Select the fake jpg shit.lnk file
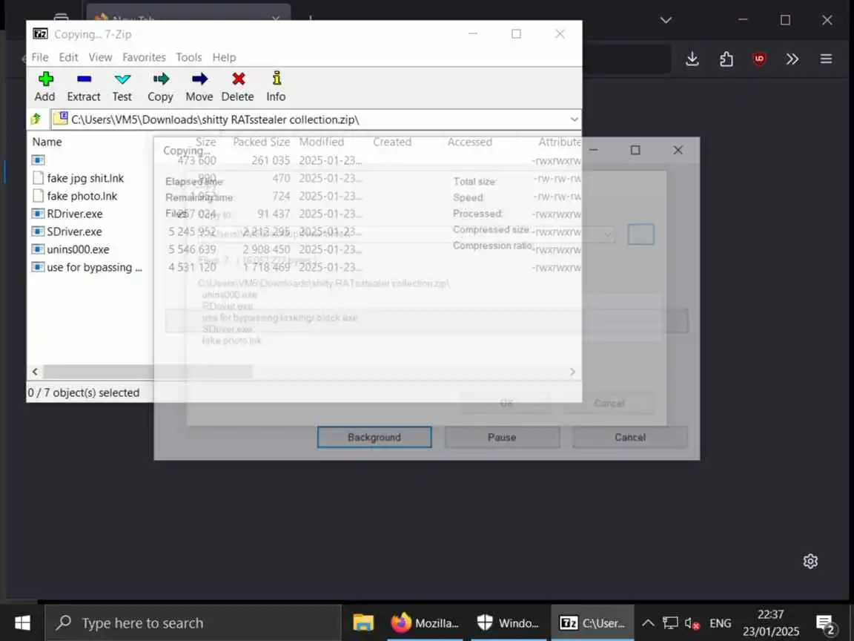Image resolution: width=854 pixels, height=641 pixels. (85, 178)
